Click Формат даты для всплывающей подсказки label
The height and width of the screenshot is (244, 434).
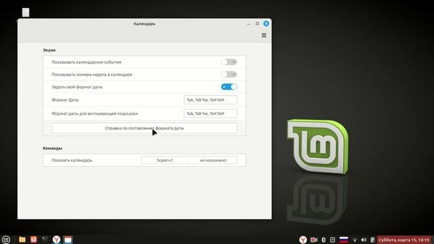[x=95, y=113]
